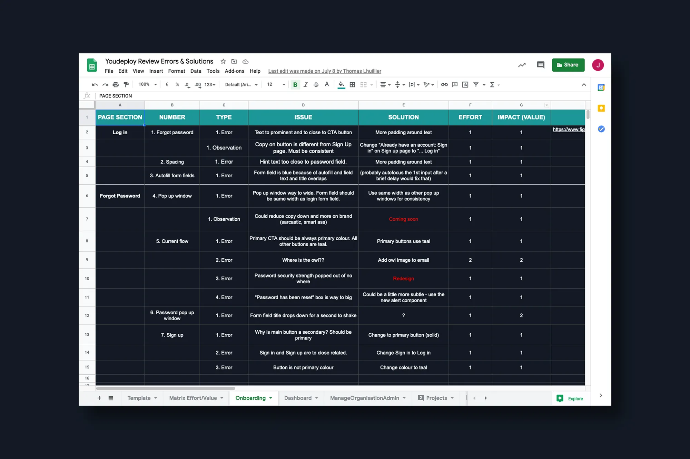Redo the last action
The image size is (690, 459).
[105, 85]
